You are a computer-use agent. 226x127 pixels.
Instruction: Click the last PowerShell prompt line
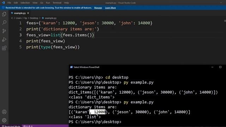pyautogui.click(x=95, y=122)
